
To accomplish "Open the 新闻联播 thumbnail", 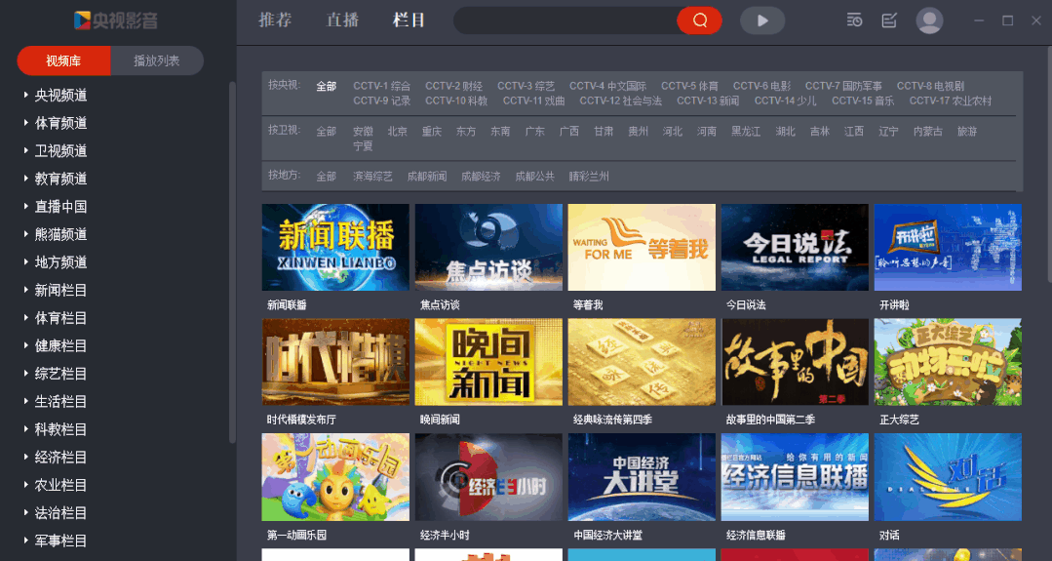I will coord(335,247).
